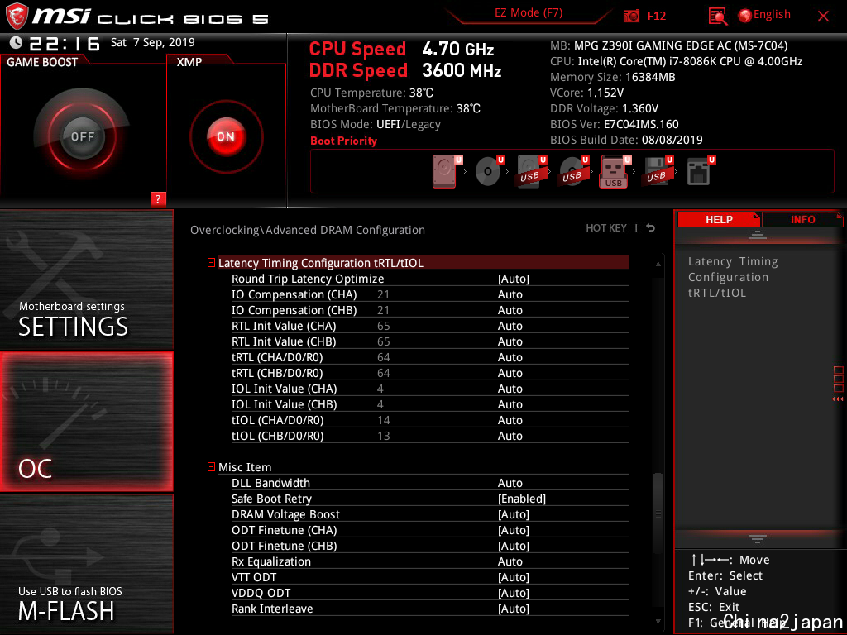Screen dimensions: 847x635
Task: Click the language globe icon
Action: click(x=745, y=16)
